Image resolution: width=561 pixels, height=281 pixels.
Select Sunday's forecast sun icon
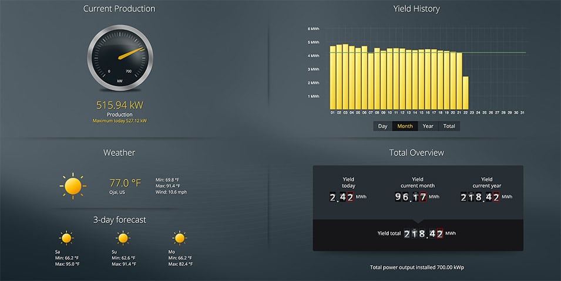[123, 238]
